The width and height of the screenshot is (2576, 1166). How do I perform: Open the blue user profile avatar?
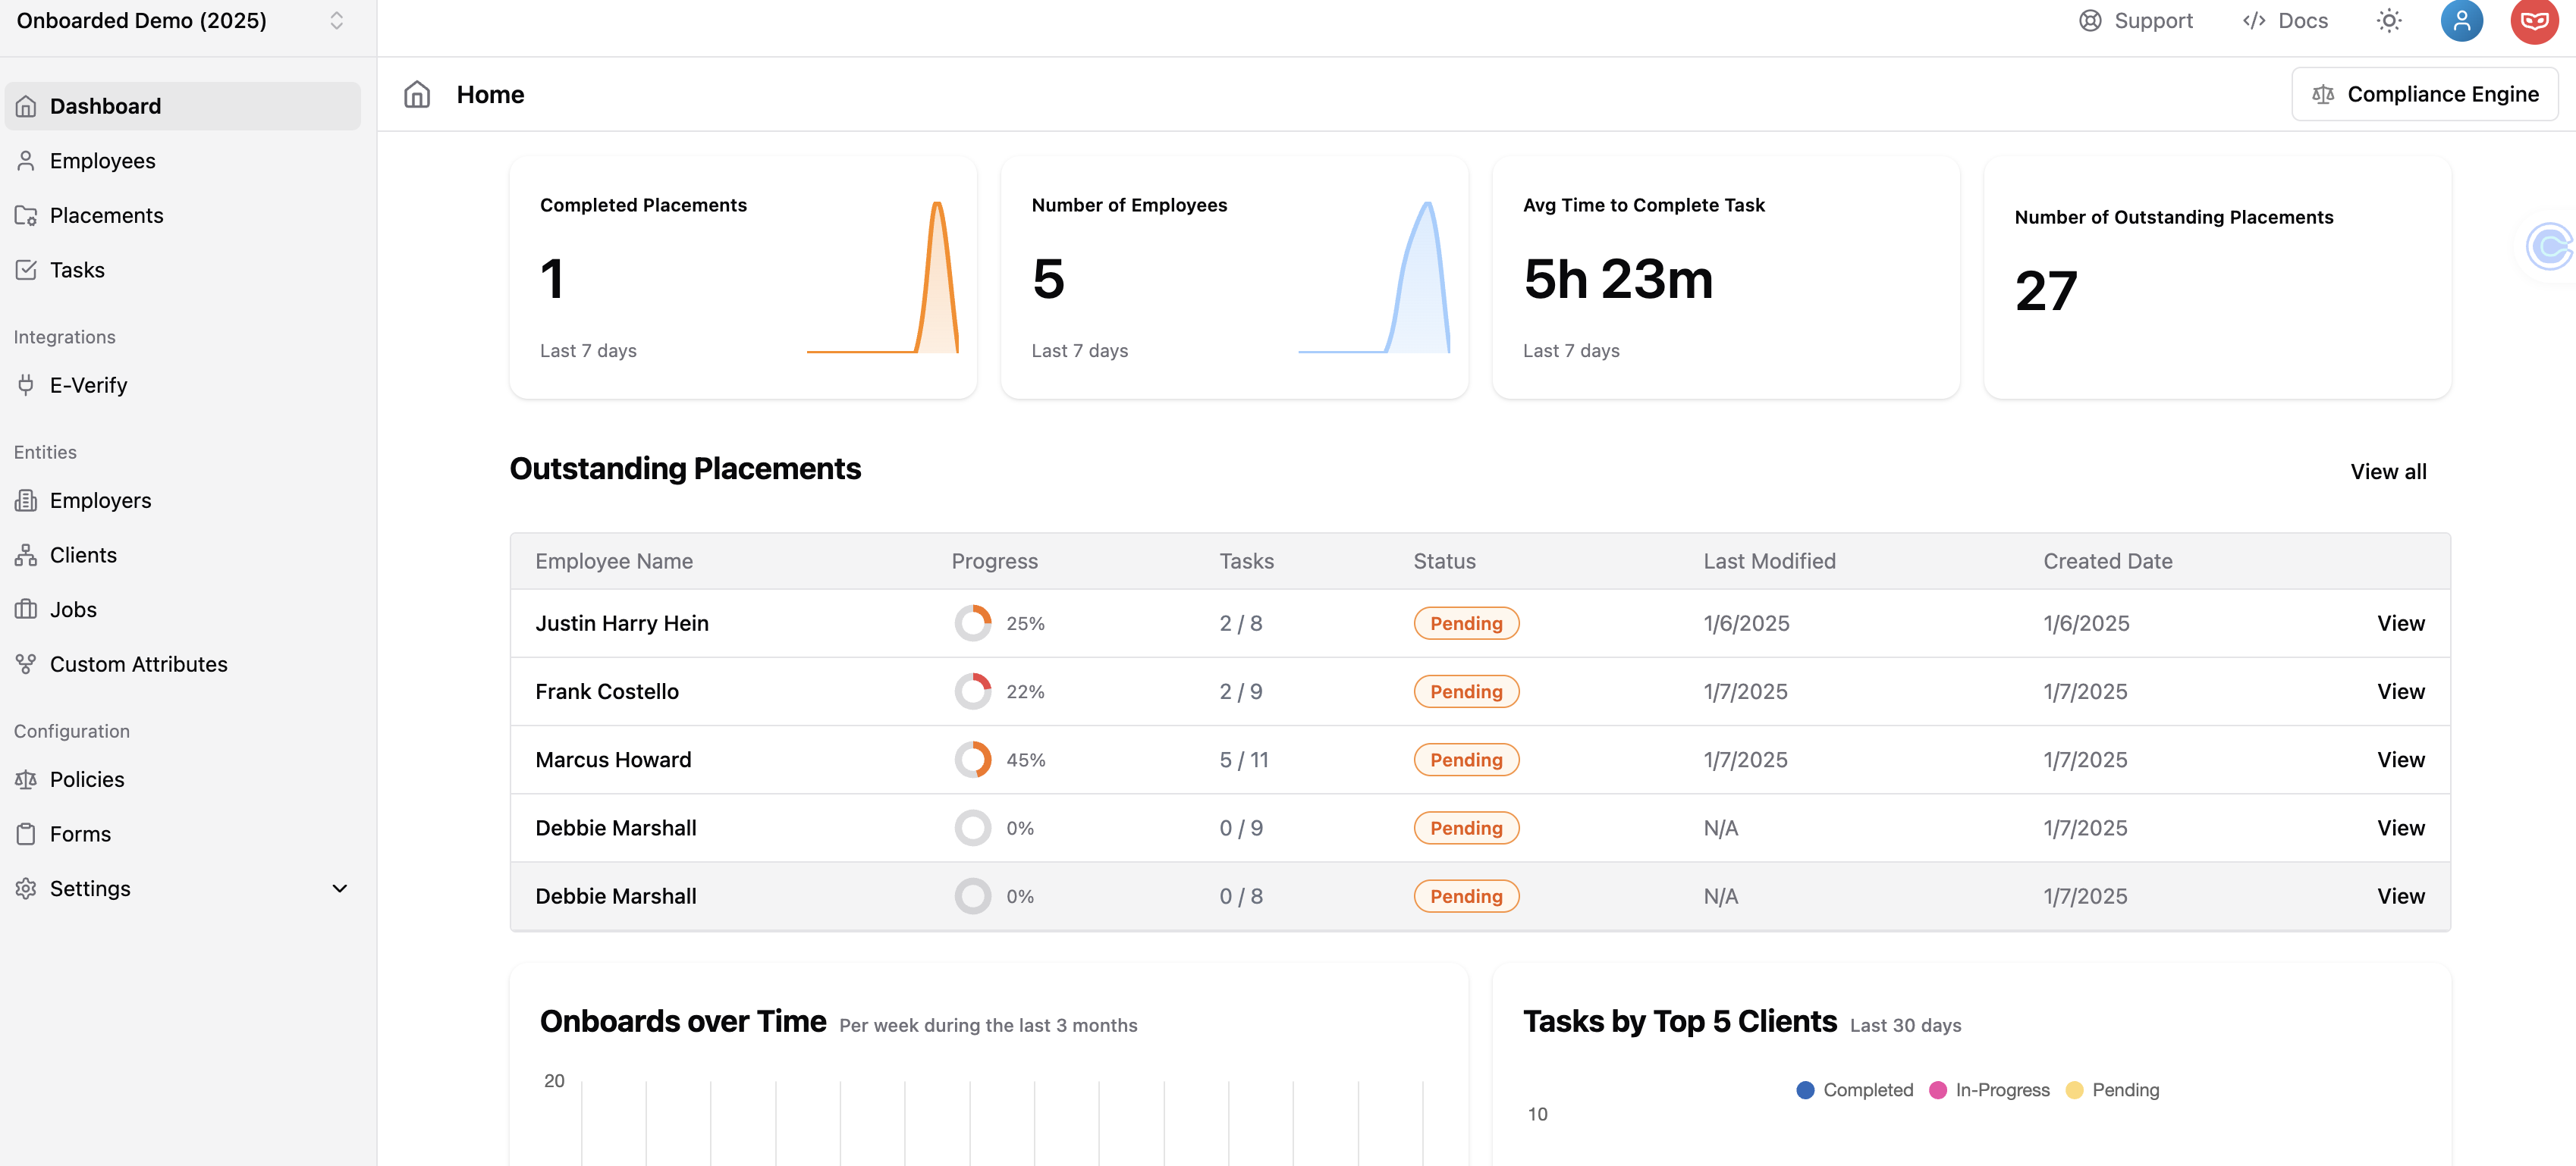coord(2461,21)
